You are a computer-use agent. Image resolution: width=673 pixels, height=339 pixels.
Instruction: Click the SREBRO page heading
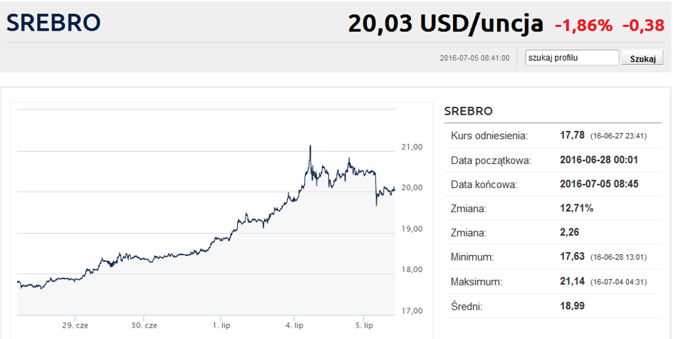click(x=53, y=23)
